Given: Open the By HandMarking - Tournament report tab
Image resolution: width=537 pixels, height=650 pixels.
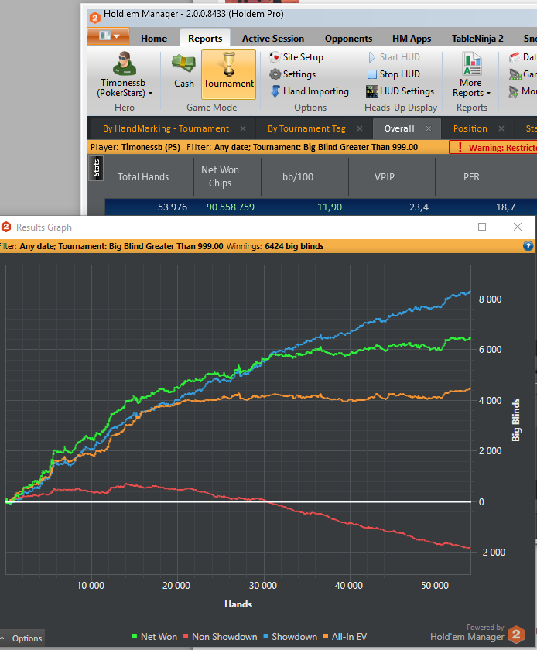Looking at the screenshot, I should coord(166,128).
